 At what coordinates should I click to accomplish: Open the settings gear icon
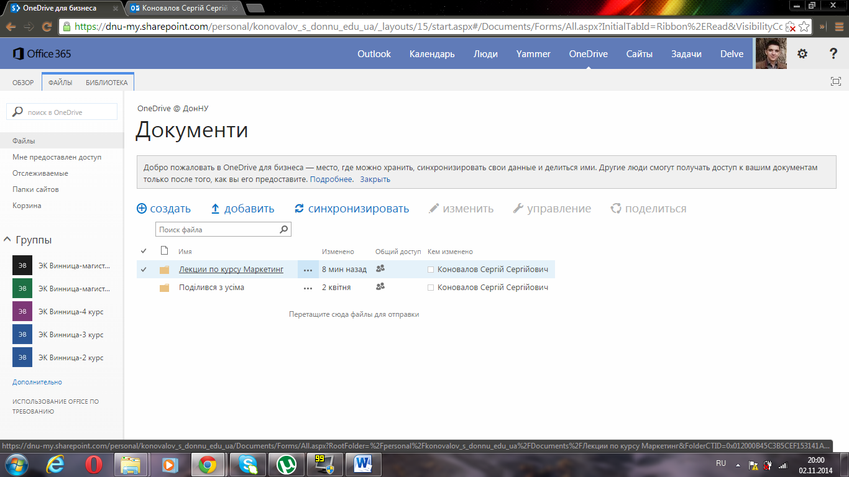point(802,54)
